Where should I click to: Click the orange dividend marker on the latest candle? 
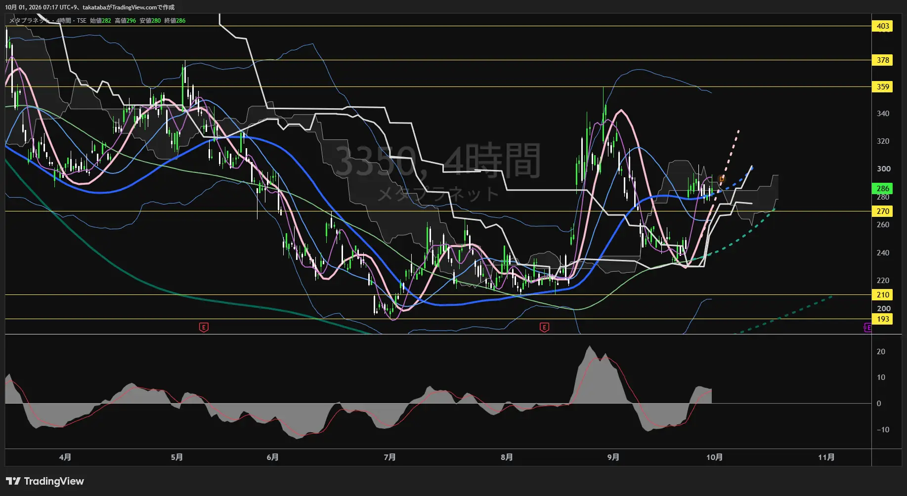[722, 178]
